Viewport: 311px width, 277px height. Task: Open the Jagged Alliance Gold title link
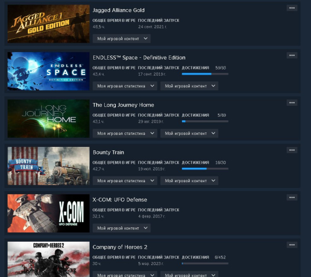[x=118, y=10]
